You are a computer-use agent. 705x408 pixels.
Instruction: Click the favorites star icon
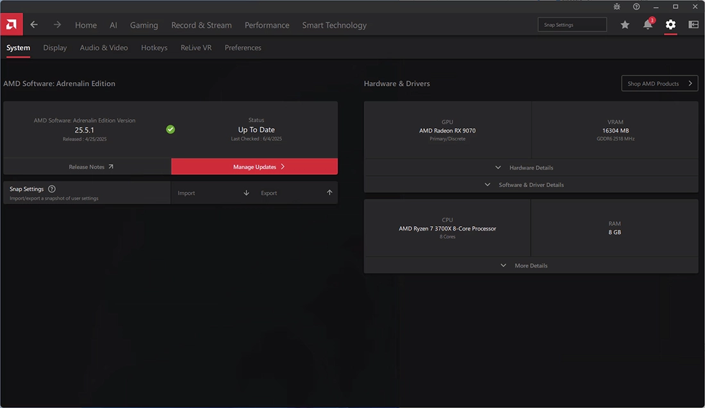[625, 24]
